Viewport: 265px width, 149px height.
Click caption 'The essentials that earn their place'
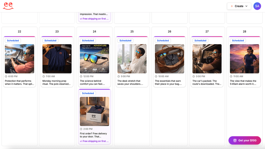[x=168, y=82]
